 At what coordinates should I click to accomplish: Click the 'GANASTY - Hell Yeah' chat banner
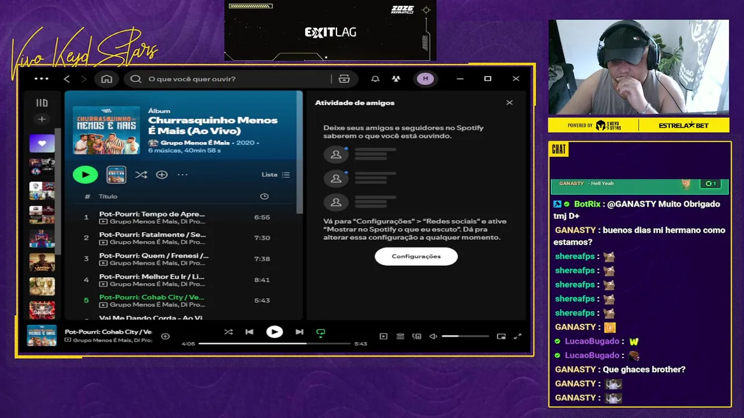[x=639, y=186]
